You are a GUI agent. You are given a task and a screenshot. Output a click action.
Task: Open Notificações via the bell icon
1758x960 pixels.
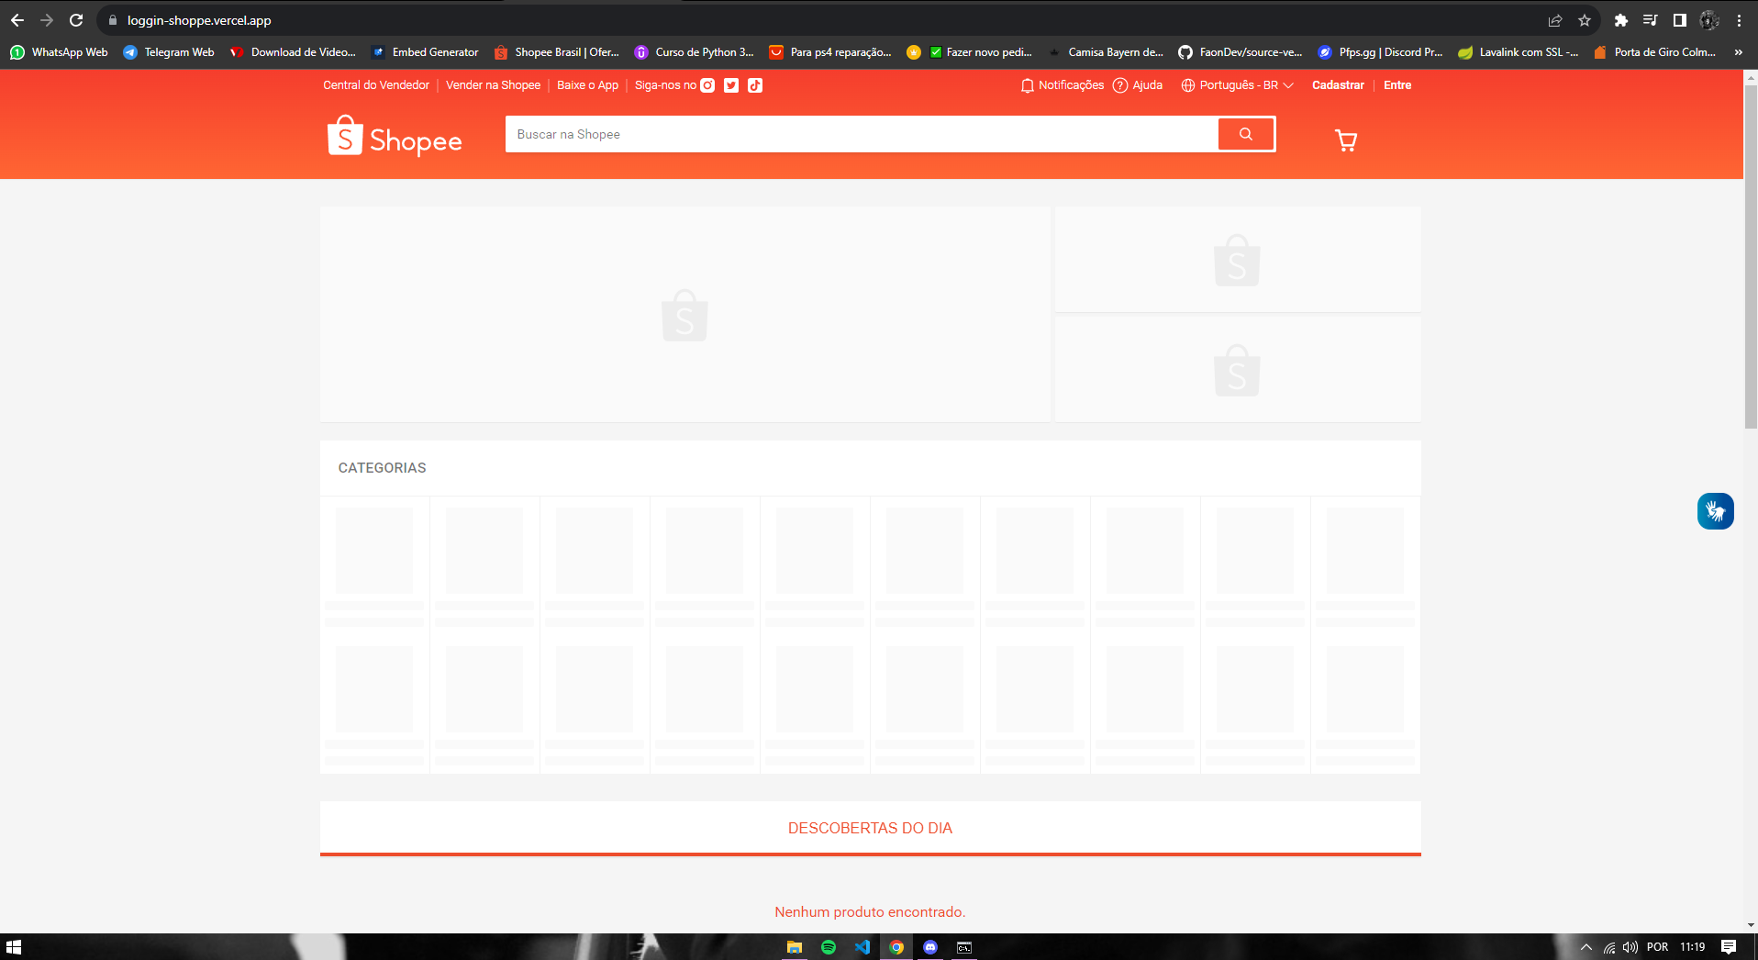point(1026,84)
